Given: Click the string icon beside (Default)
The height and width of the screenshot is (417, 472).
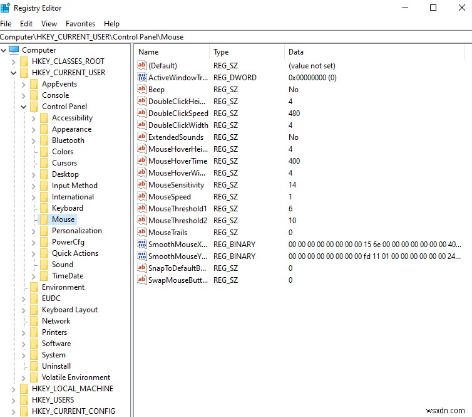Looking at the screenshot, I should tap(141, 65).
